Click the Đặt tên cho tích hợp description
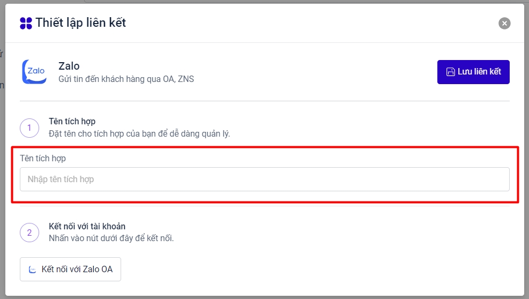Image resolution: width=529 pixels, height=299 pixels. coord(139,133)
